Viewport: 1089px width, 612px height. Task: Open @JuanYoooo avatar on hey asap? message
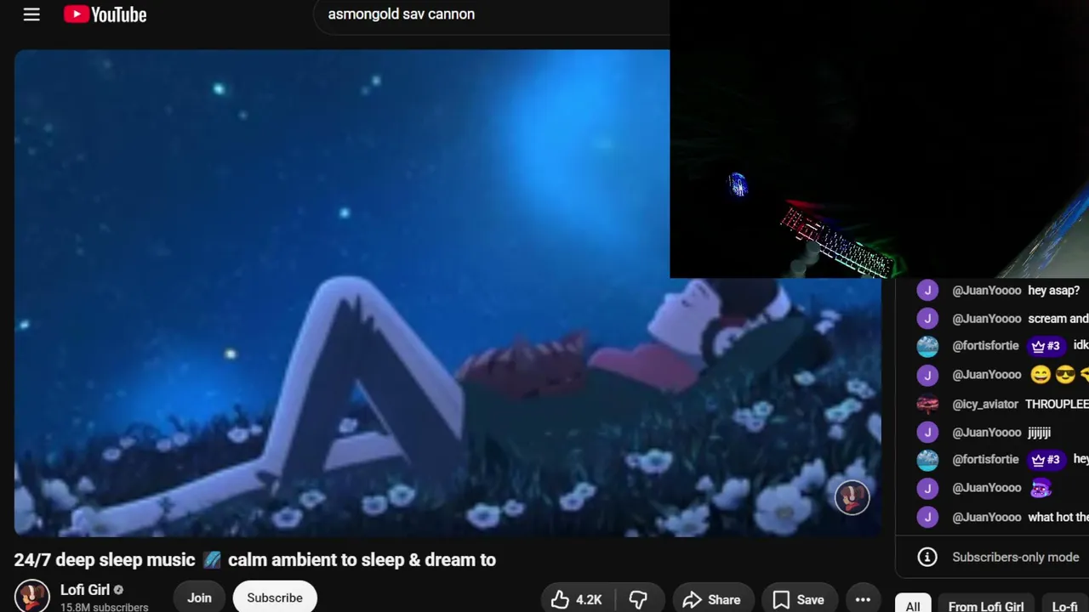(x=927, y=291)
